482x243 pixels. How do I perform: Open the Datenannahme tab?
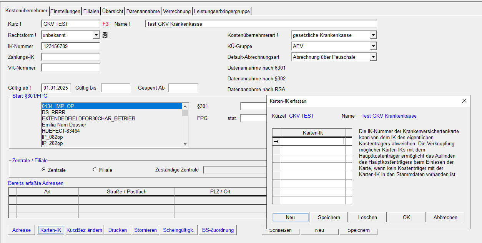pyautogui.click(x=143, y=11)
